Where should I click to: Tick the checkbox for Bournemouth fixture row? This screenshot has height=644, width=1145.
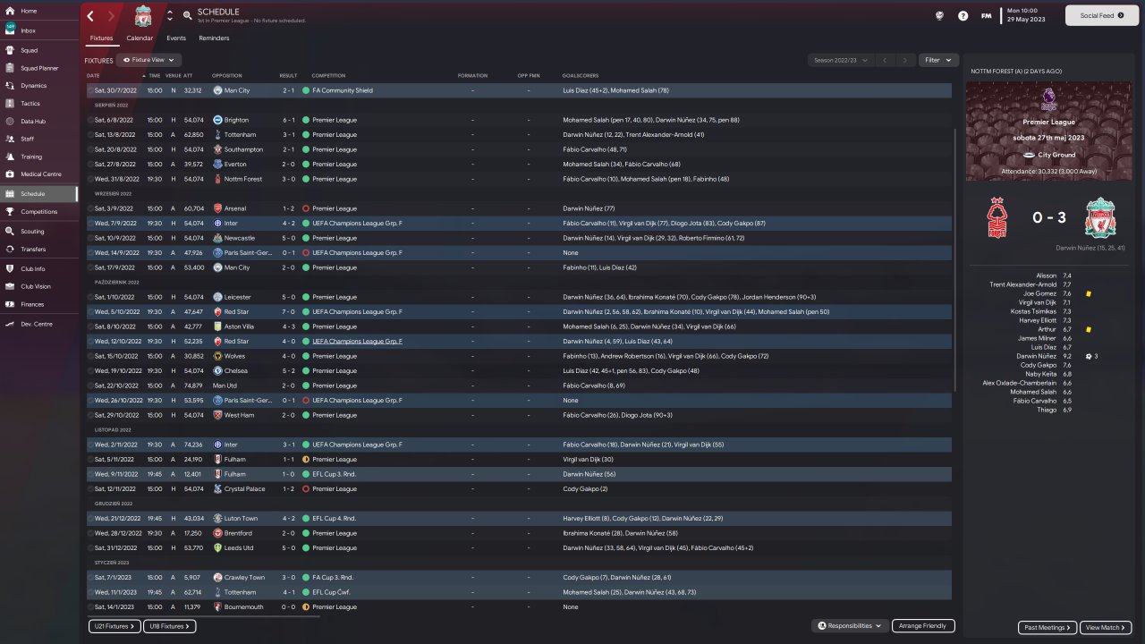(90, 606)
